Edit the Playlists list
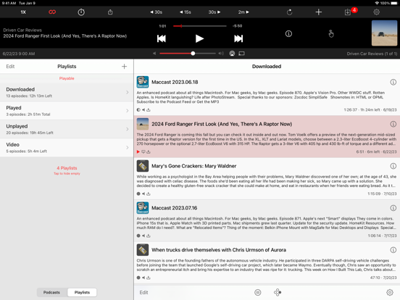Image resolution: width=400 pixels, height=300 pixels. [10, 67]
